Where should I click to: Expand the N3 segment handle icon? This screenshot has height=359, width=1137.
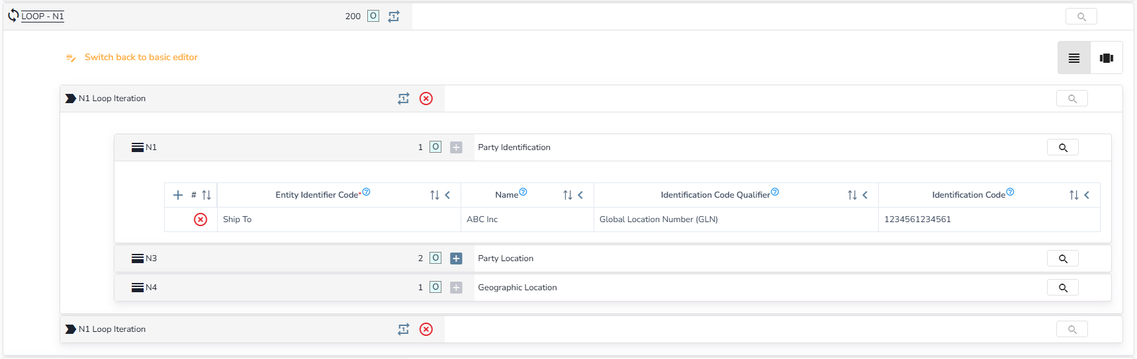[138, 259]
